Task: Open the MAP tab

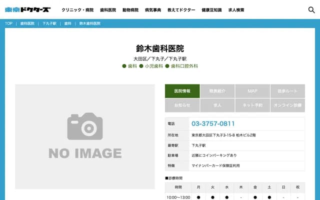Action: click(252, 91)
